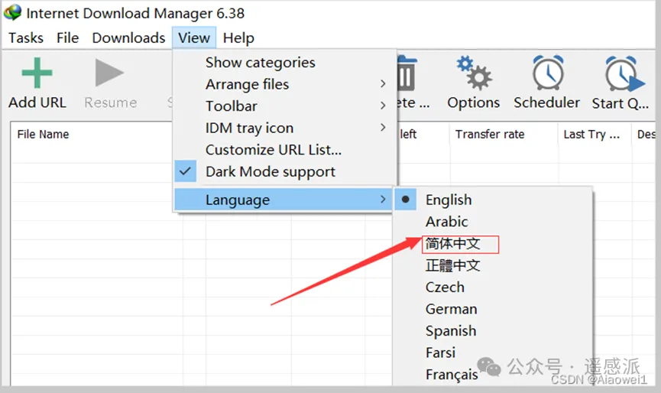Click the Add URL label
The height and width of the screenshot is (393, 661).
tap(37, 102)
